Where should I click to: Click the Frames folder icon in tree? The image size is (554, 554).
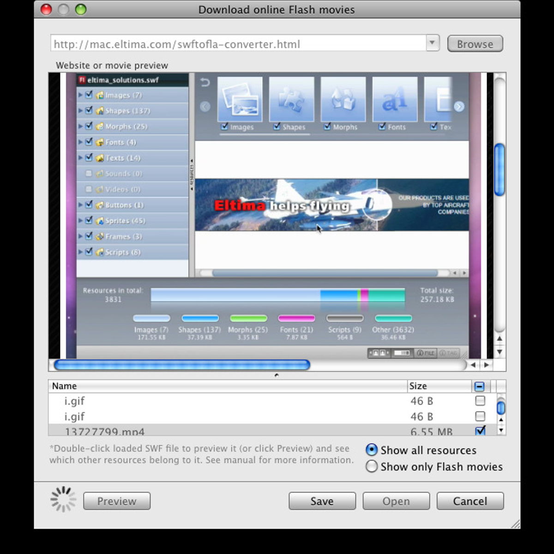pyautogui.click(x=100, y=236)
